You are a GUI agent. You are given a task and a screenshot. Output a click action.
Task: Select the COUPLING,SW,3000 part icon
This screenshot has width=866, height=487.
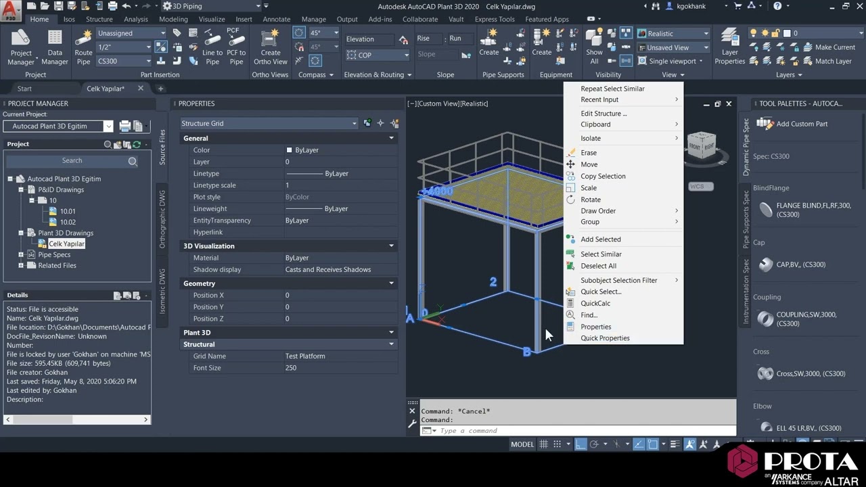(x=765, y=319)
